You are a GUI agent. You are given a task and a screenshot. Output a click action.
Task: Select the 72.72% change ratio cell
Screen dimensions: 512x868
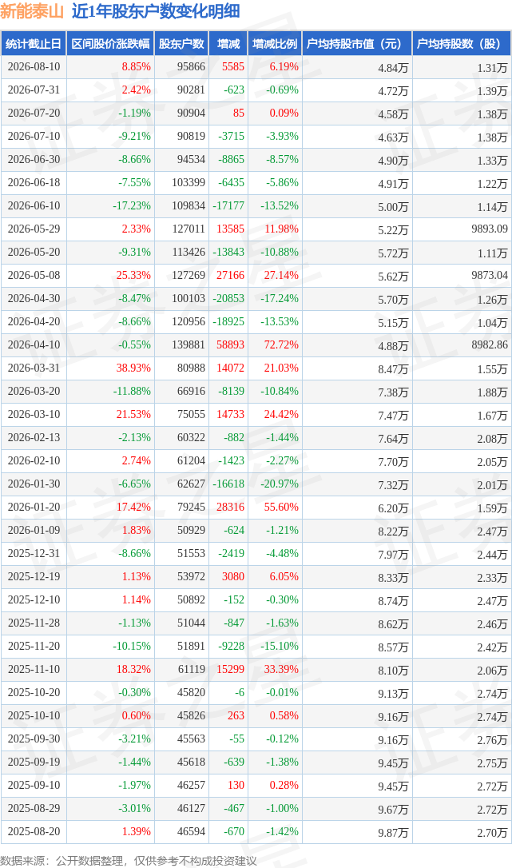pyautogui.click(x=281, y=344)
